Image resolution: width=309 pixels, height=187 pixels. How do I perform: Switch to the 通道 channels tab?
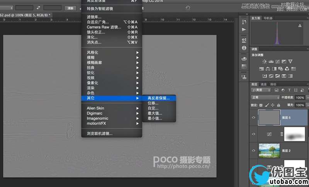coord(263,84)
